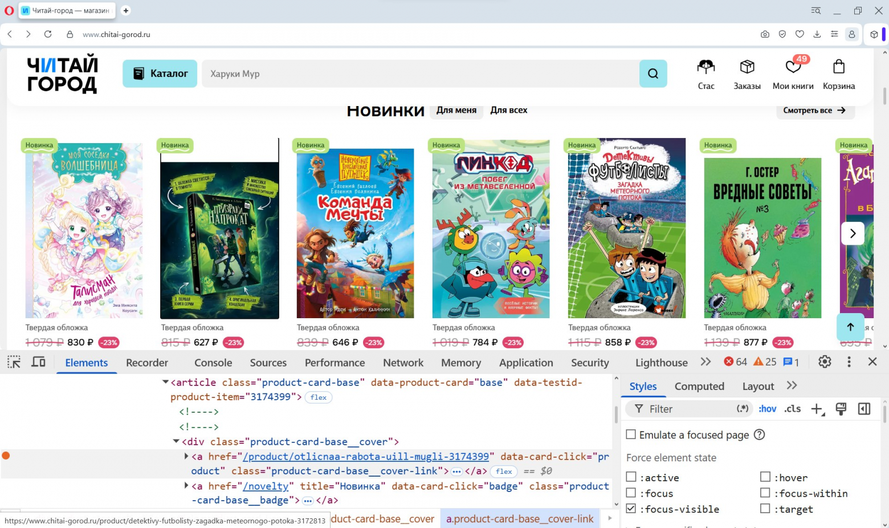The image size is (889, 528).
Task: Expand the /novelty badge anchor node
Action: (186, 486)
